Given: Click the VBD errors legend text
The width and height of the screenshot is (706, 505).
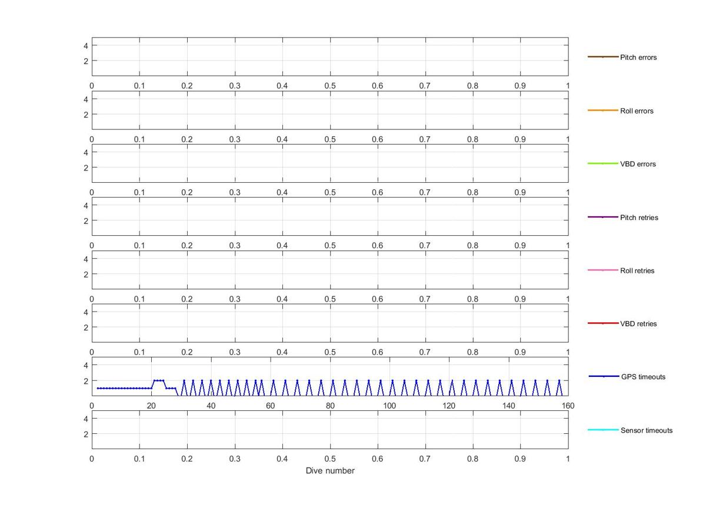Looking at the screenshot, I should 638,164.
